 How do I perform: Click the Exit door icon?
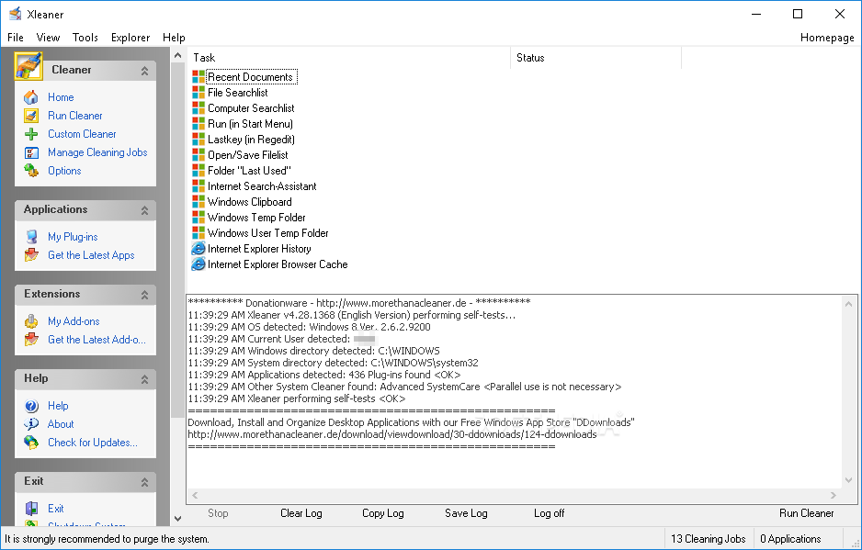[31, 509]
